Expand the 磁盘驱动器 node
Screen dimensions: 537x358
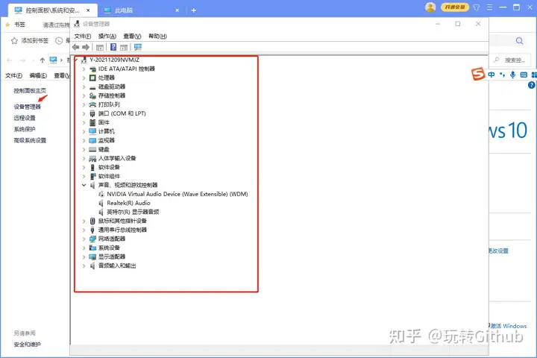84,87
